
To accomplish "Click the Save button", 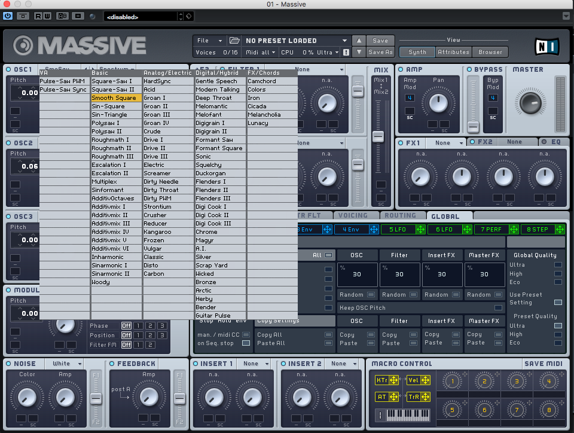I will click(x=380, y=41).
